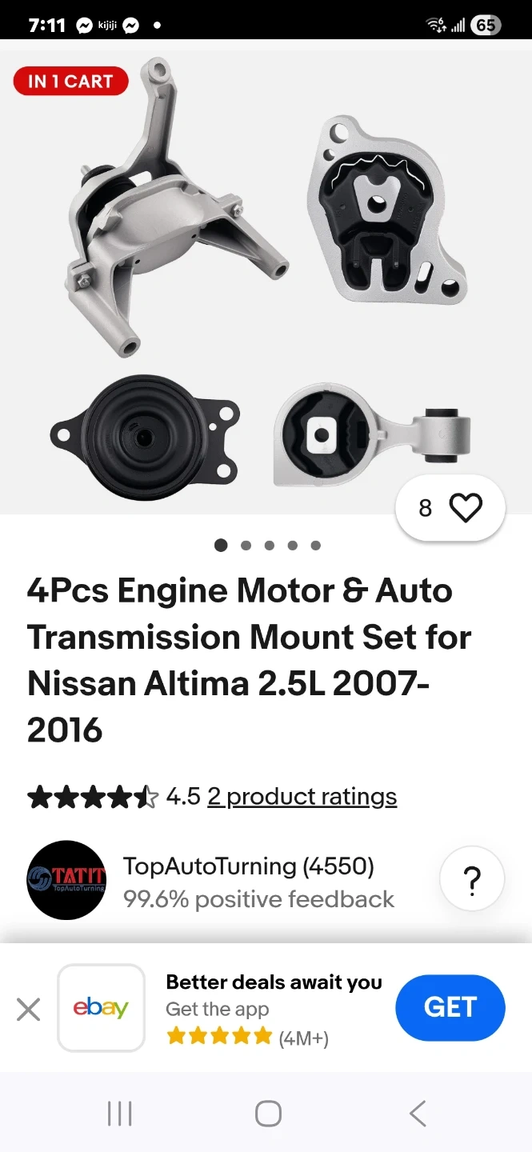This screenshot has width=532, height=1152.
Task: Tap the round black transmission mount image
Action: (x=144, y=438)
